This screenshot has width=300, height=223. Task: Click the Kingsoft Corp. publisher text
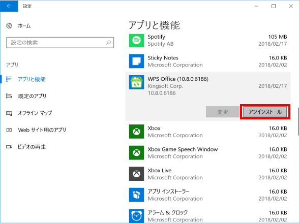click(165, 86)
